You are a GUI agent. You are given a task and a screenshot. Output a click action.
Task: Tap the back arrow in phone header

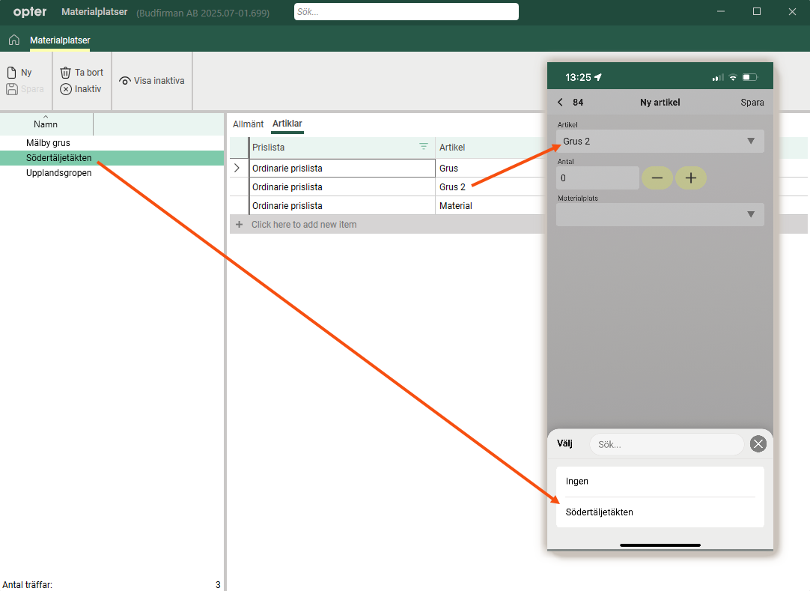(x=560, y=103)
